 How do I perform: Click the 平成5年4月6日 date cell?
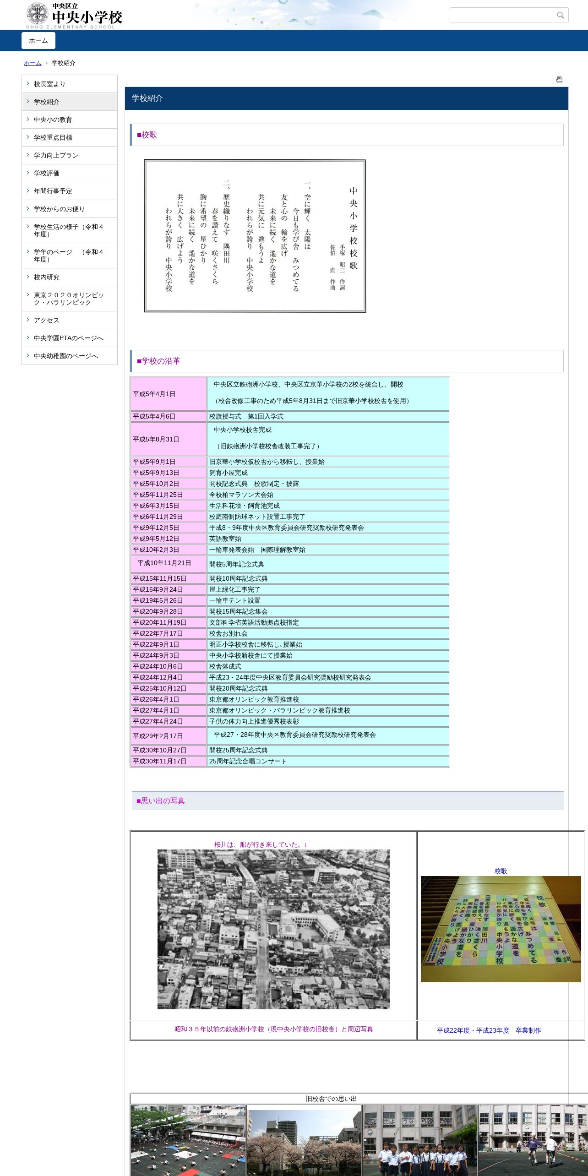(x=169, y=416)
